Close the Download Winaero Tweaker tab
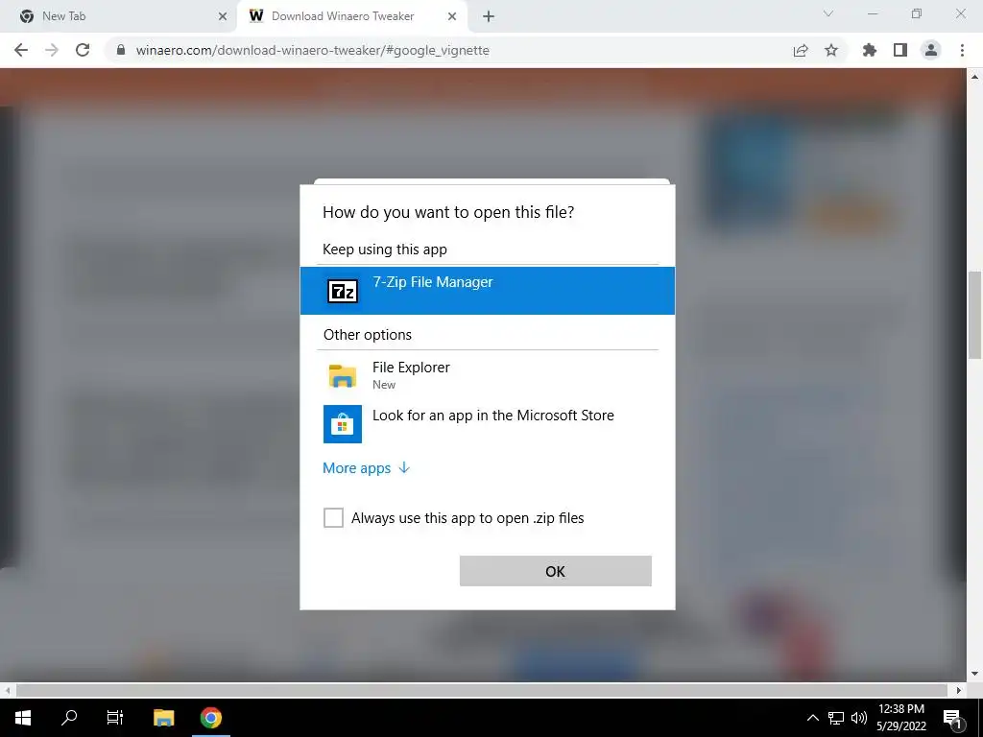 (452, 16)
